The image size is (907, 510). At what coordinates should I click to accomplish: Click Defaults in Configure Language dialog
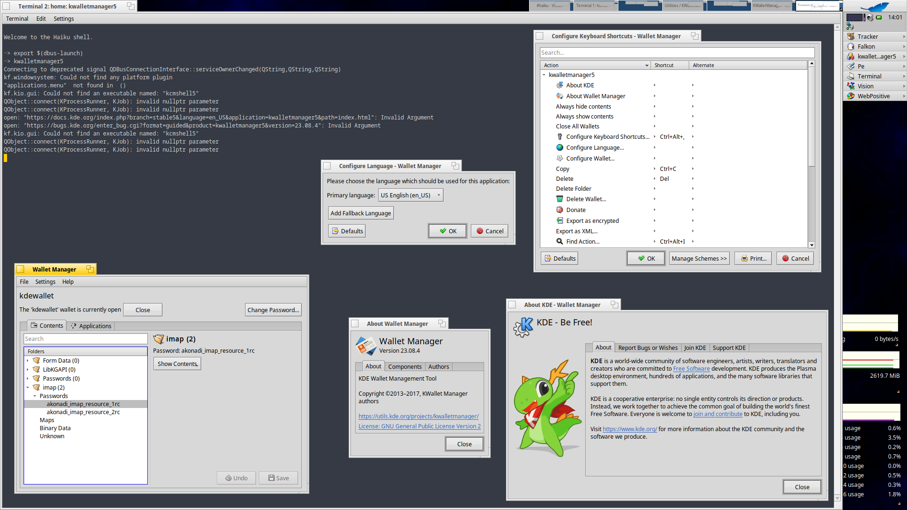tap(347, 231)
